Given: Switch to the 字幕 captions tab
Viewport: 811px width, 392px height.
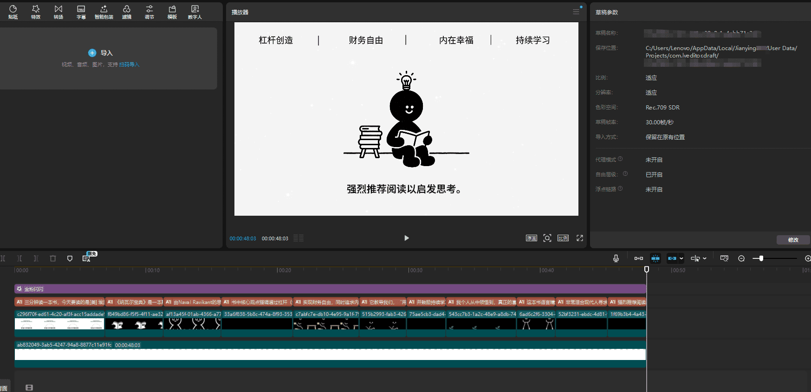Looking at the screenshot, I should tap(81, 12).
